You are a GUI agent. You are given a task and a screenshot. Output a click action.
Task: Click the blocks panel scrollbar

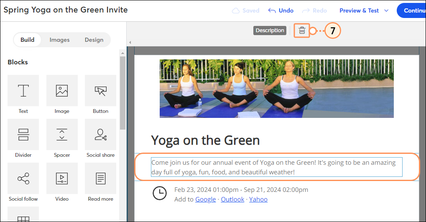tap(122, 92)
